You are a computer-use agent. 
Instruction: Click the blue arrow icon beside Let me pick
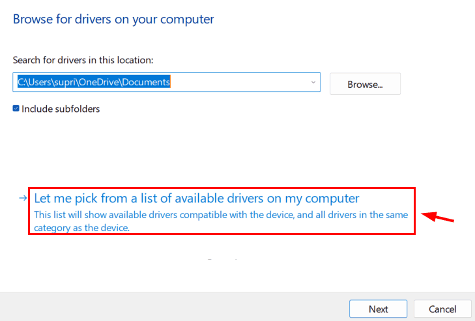[x=23, y=198]
